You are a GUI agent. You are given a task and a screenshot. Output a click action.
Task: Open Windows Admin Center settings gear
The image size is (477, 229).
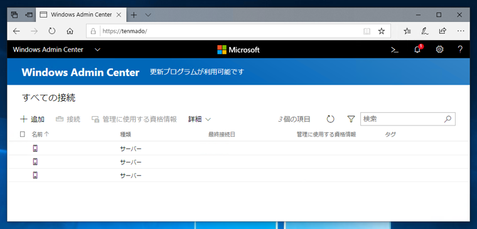(439, 50)
